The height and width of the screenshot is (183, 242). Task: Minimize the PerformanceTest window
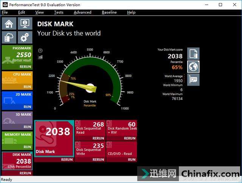tap(206, 5)
